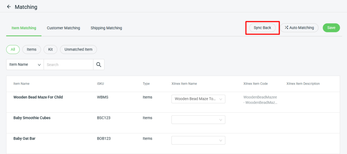This screenshot has height=154, width=347.
Task: Click the magnifying glass search icon
Action: (99, 65)
